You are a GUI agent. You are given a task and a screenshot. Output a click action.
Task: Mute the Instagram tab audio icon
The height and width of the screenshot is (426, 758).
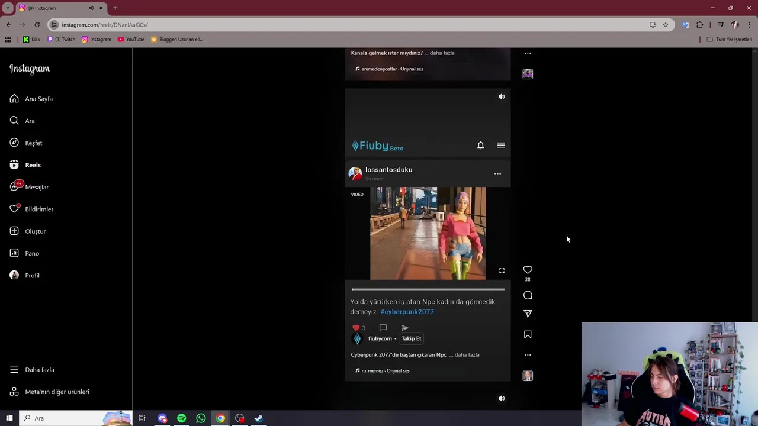pos(91,8)
